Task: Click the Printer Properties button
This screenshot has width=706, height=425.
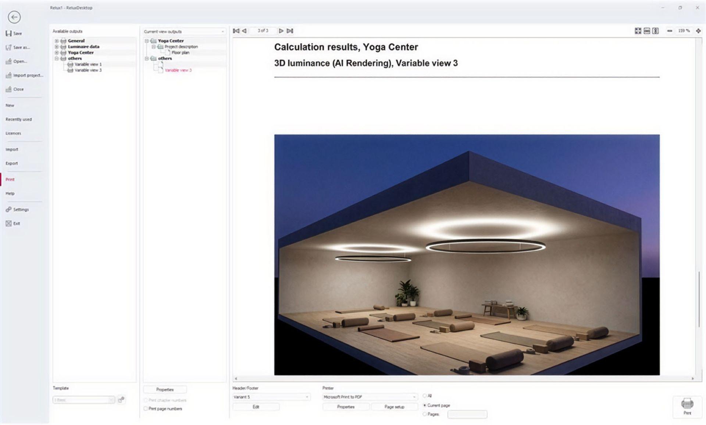Action: (346, 407)
